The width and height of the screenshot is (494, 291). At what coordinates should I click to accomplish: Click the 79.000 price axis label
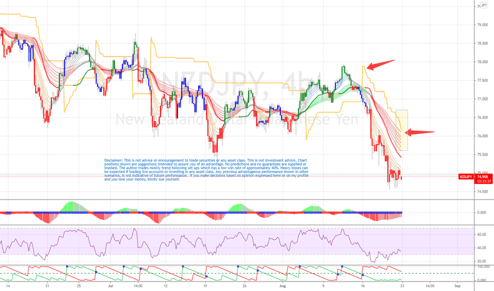(482, 25)
